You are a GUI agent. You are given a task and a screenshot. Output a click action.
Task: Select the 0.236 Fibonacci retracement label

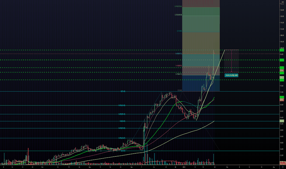coord(122,105)
